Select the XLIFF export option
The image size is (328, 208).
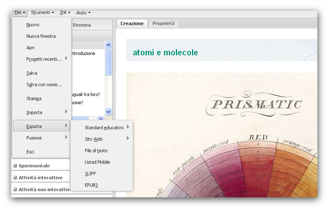pos(102,174)
